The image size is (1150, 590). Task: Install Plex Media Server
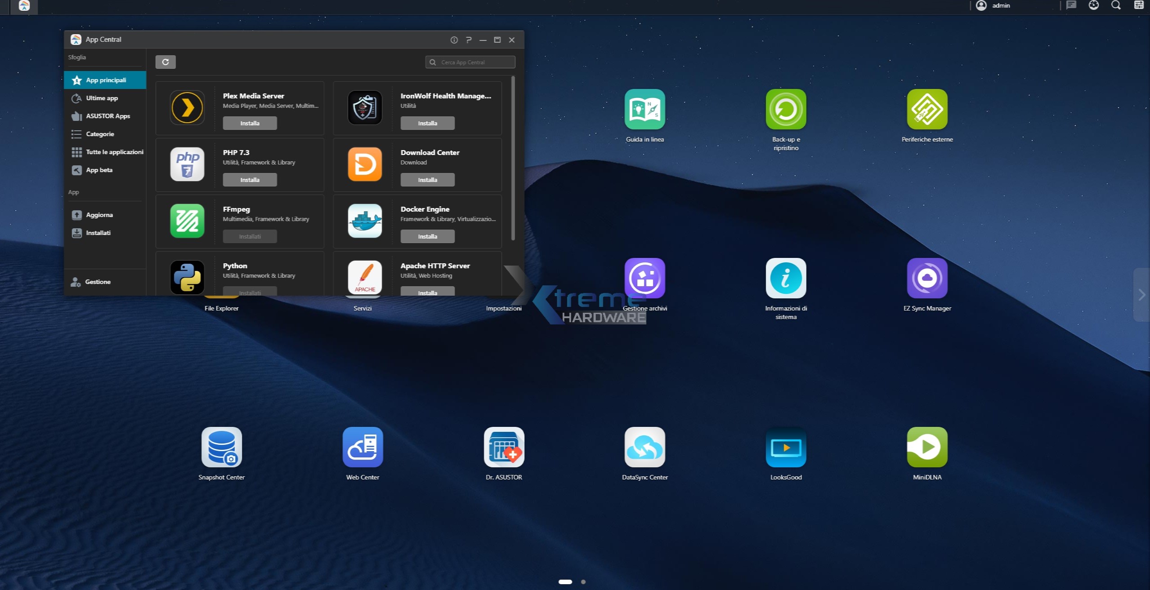(250, 123)
